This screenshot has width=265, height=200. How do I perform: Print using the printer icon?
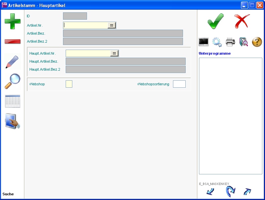[x=230, y=42]
